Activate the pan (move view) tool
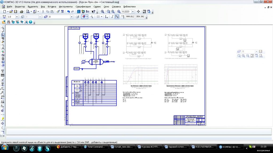This screenshot has width=273, height=153. [x=138, y=11]
